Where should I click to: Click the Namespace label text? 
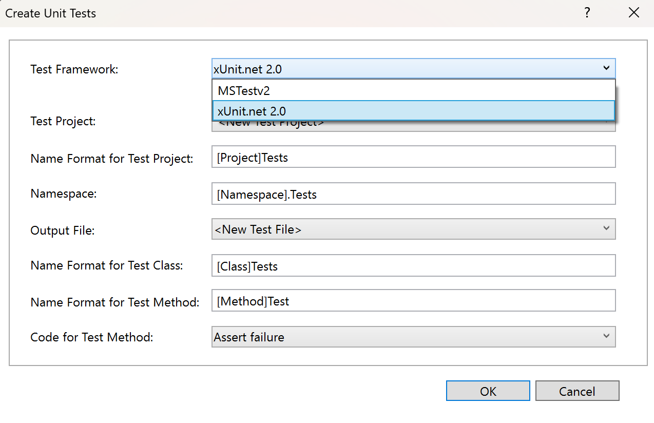click(64, 194)
